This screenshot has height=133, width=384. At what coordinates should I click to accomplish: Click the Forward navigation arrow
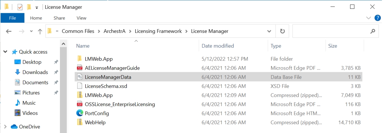[x=21, y=31]
